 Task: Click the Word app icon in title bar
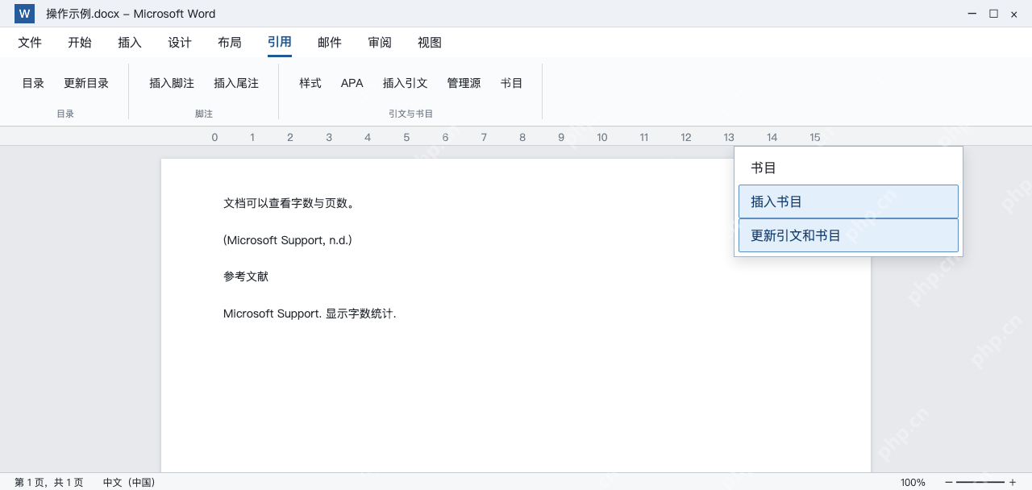(24, 14)
